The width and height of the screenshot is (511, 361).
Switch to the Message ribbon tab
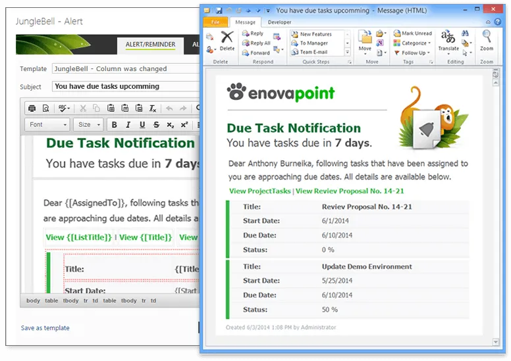[246, 22]
